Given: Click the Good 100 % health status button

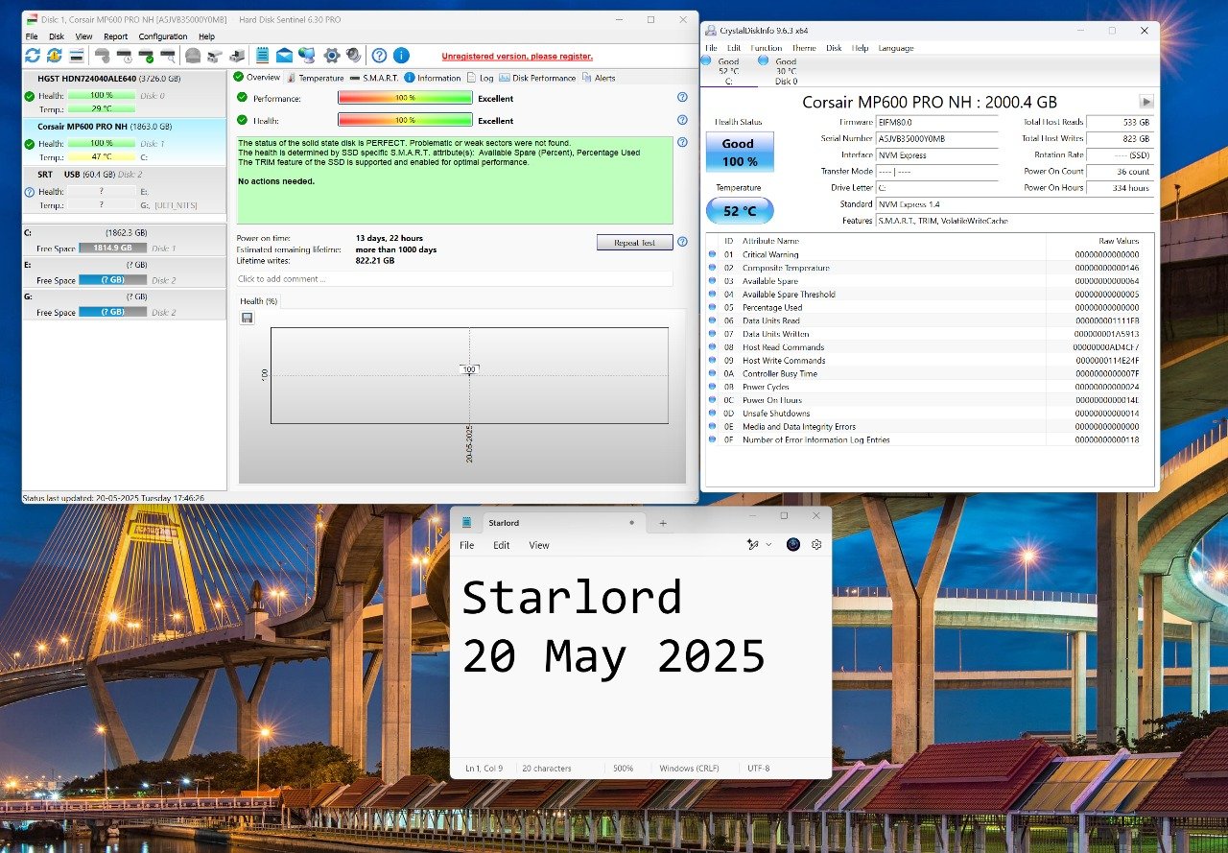Looking at the screenshot, I should (x=739, y=153).
